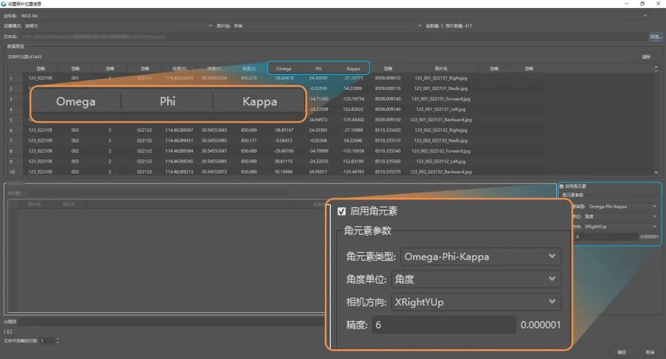Viewport: 666px width, 359px height.
Task: Click the Phi value 24.30000
Action: tap(318, 78)
